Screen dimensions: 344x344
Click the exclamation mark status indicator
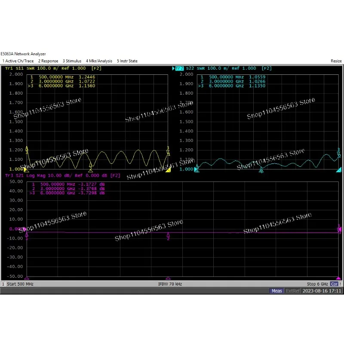(341, 284)
